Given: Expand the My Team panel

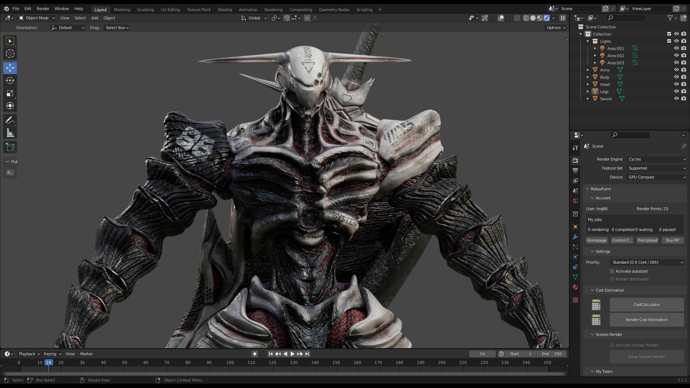Looking at the screenshot, I should (593, 371).
